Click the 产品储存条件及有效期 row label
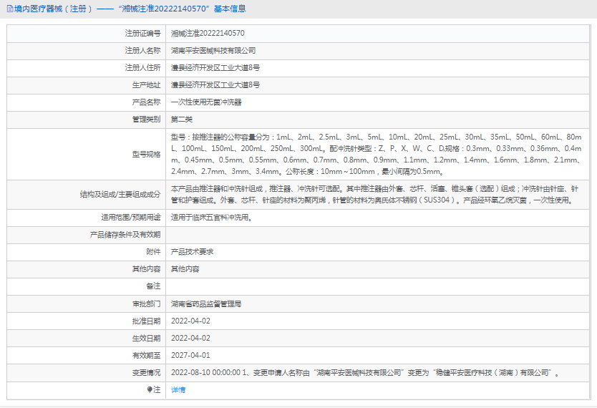 pyautogui.click(x=125, y=235)
